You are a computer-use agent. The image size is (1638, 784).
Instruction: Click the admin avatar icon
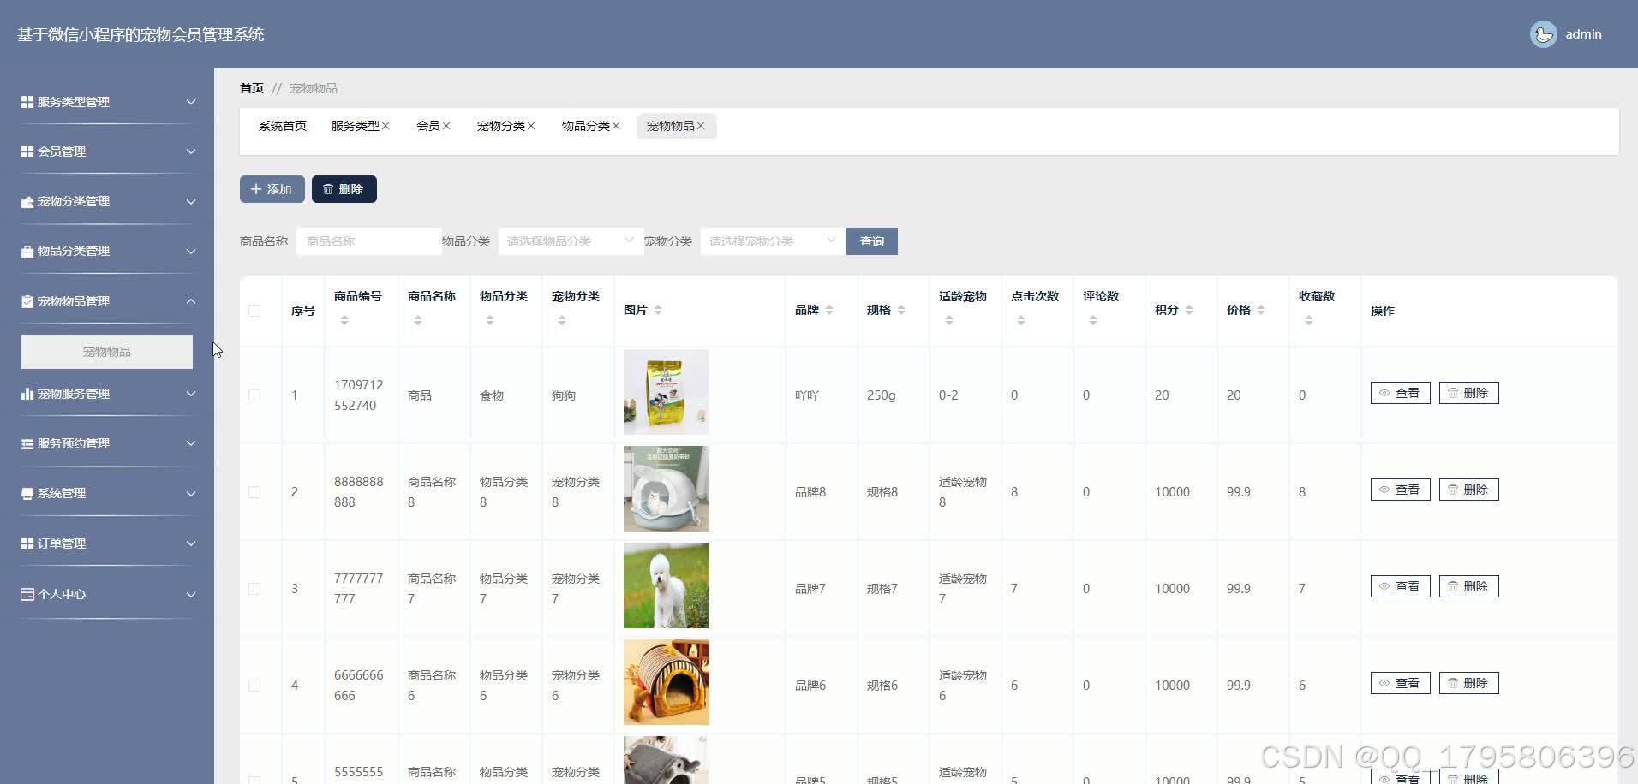coord(1543,34)
